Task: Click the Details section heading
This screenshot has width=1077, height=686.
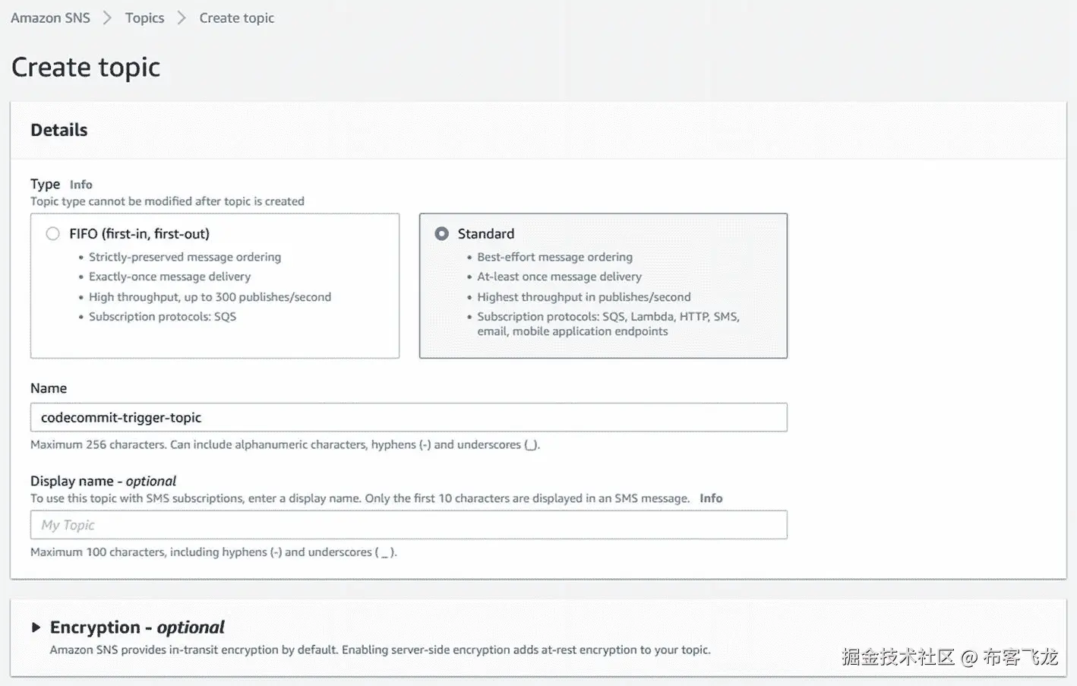Action: (x=58, y=130)
